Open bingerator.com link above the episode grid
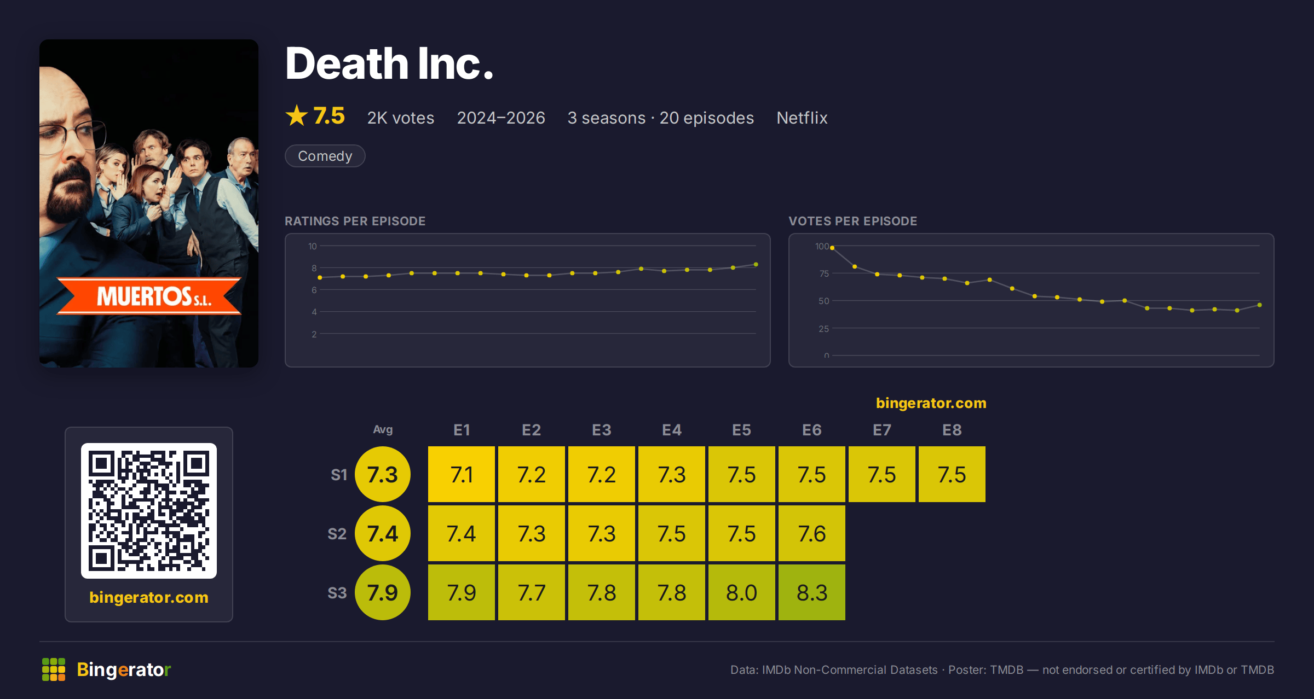This screenshot has height=699, width=1314. (931, 403)
